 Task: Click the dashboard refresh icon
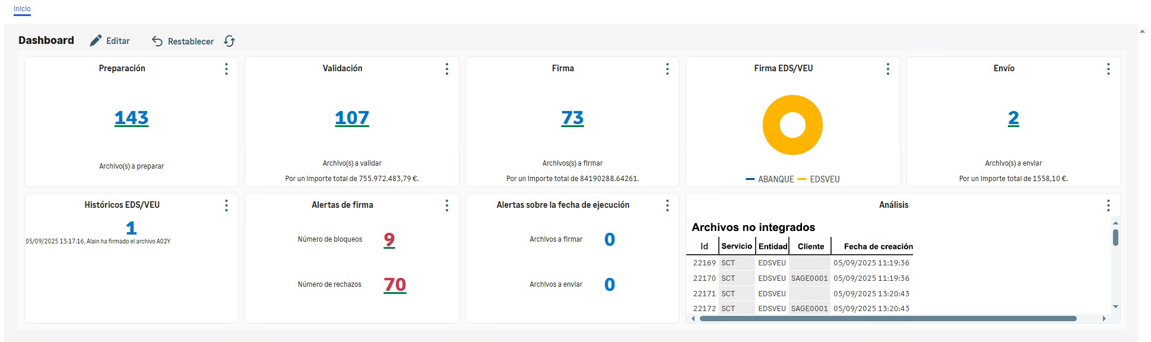pyautogui.click(x=230, y=41)
